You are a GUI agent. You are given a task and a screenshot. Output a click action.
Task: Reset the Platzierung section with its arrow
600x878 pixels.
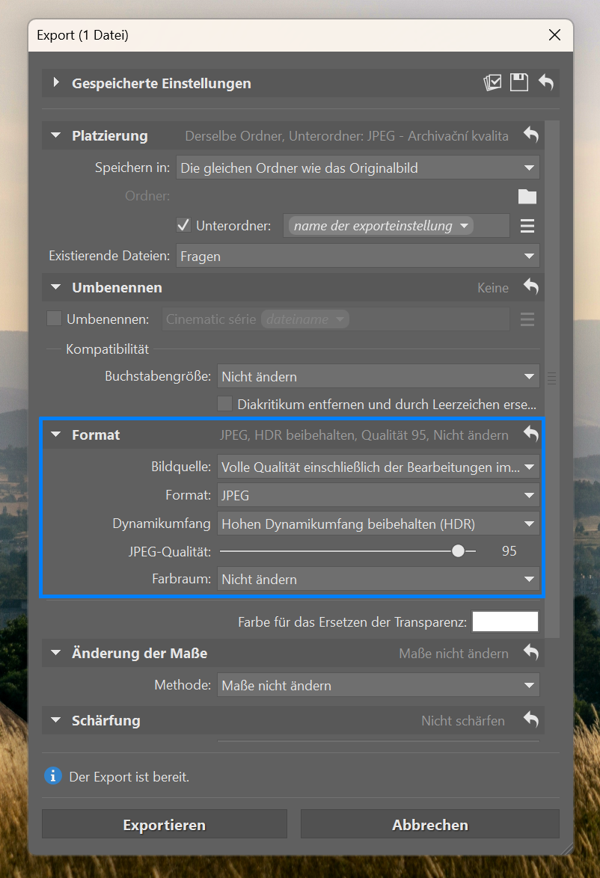pyautogui.click(x=530, y=135)
